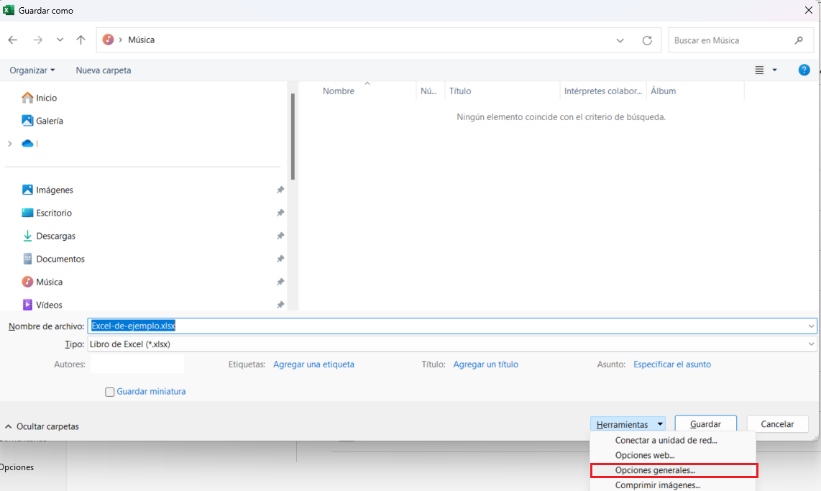
Task: Go up one folder level
Action: pyautogui.click(x=81, y=40)
